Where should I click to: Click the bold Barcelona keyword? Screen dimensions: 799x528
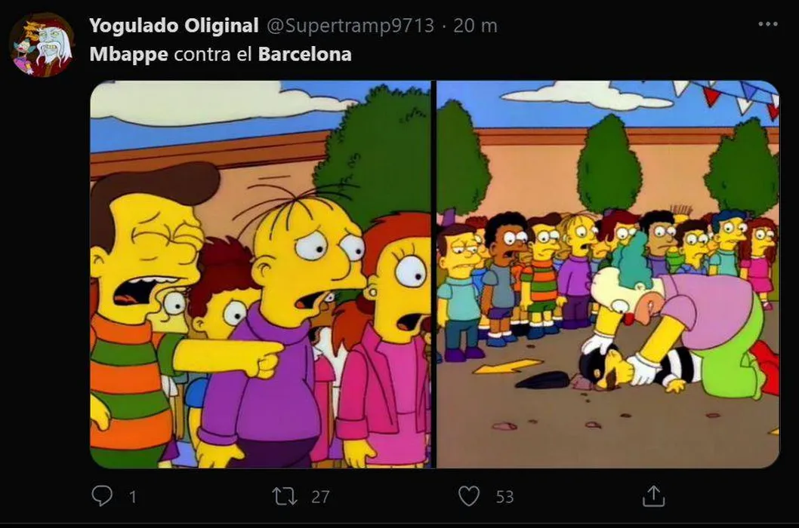point(304,54)
